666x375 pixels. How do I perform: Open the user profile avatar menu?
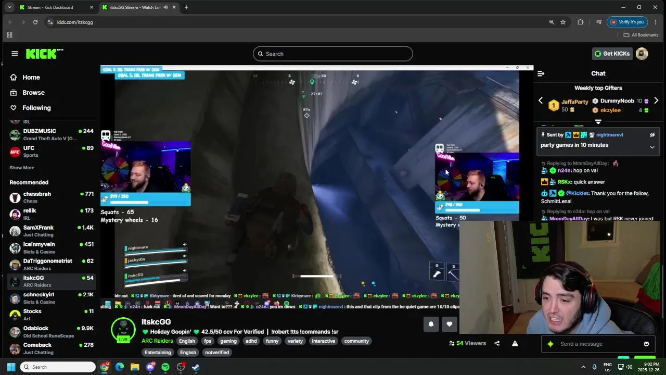click(642, 54)
